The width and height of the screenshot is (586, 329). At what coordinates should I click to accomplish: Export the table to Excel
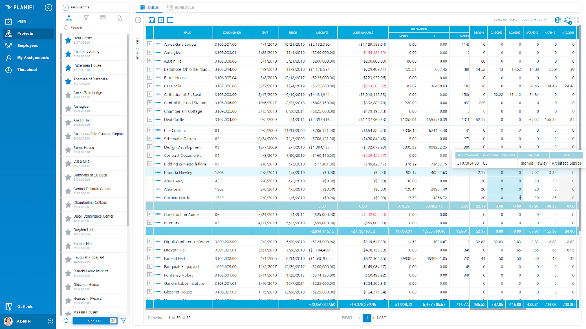point(558,20)
